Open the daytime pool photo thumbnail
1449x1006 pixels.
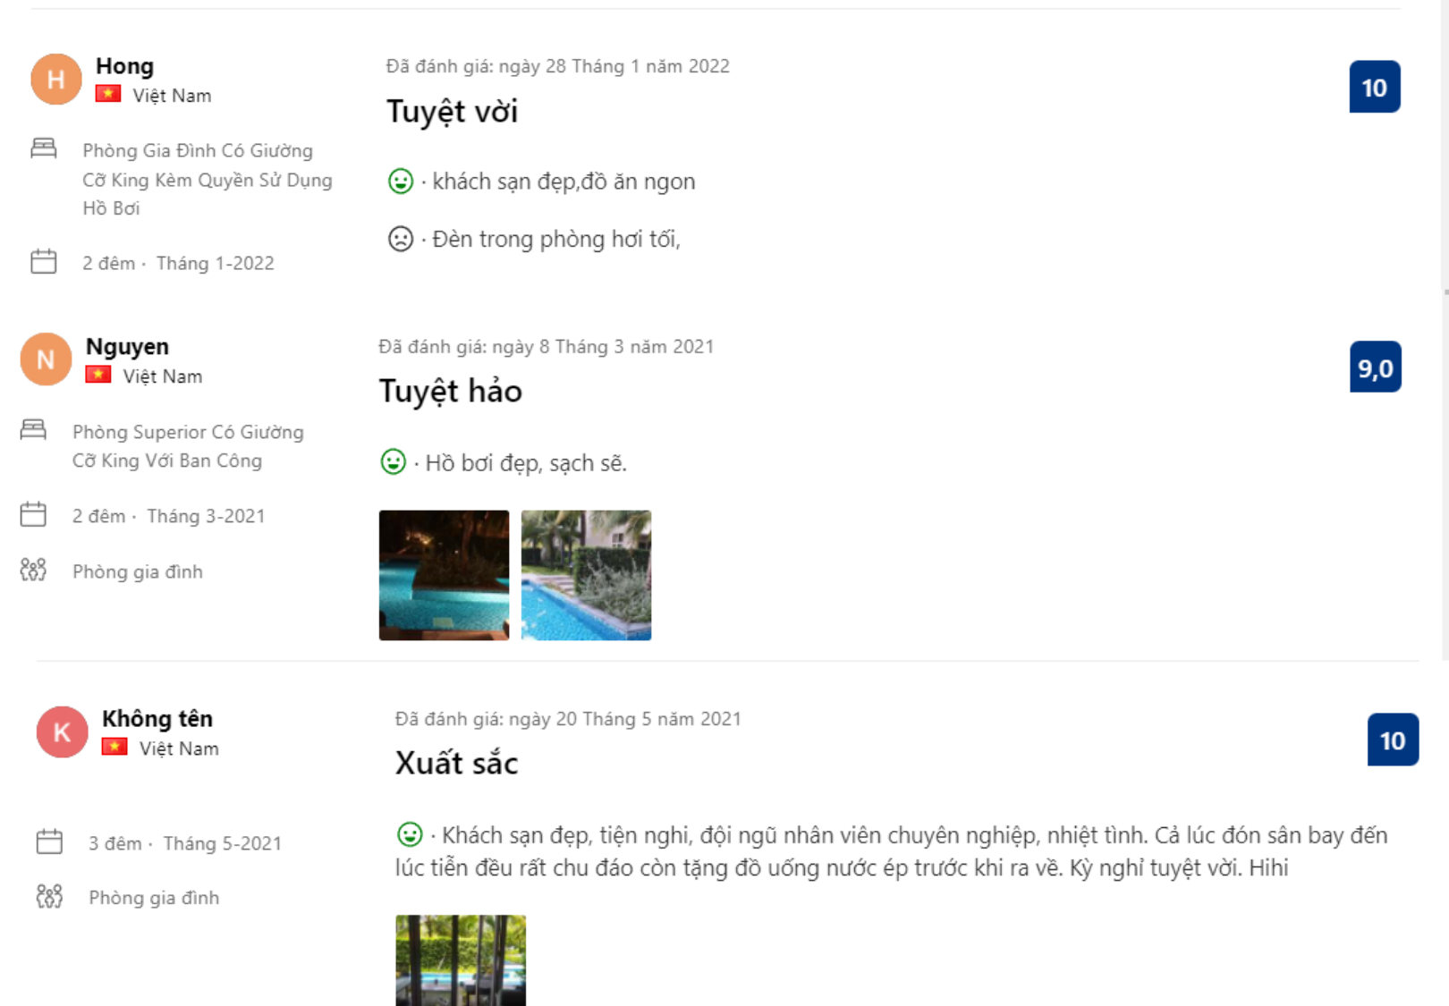point(586,575)
